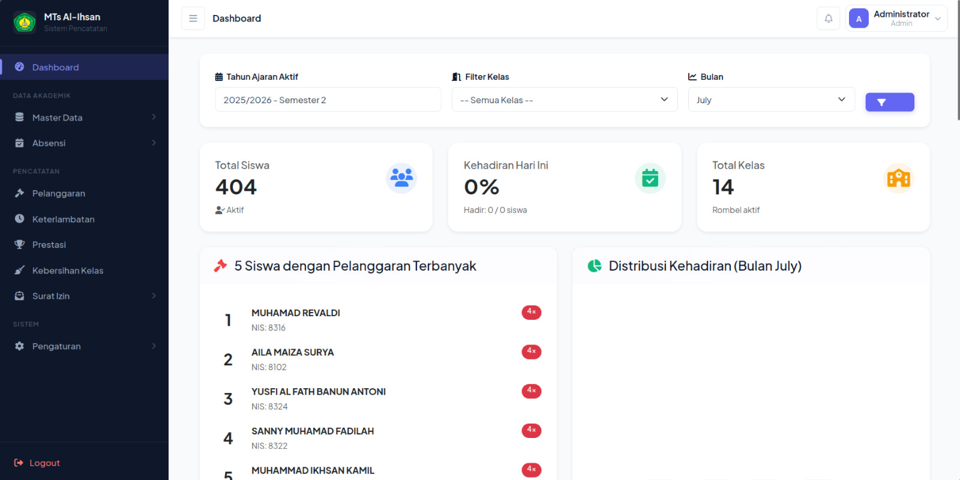This screenshot has width=960, height=480.
Task: Click the green pie chart icon
Action: (595, 266)
